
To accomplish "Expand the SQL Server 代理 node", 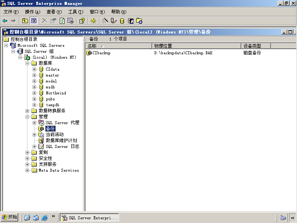I will point(34,123).
